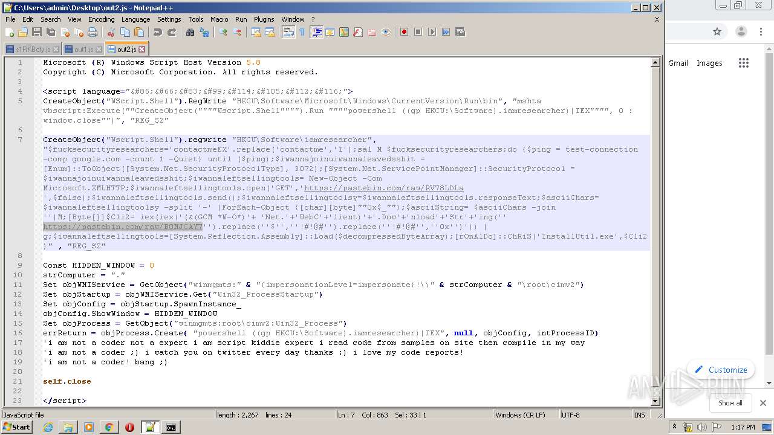Toggle synchronized horizontal scrolling
Viewport: 774px width, 435px height.
[270, 32]
